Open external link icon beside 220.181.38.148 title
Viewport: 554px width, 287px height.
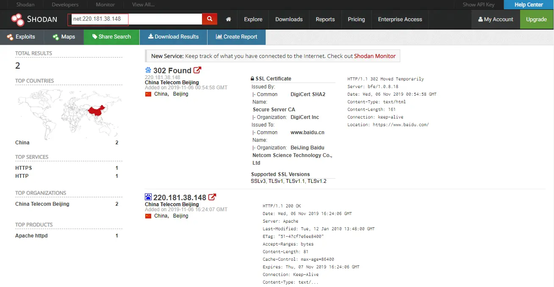click(x=212, y=197)
